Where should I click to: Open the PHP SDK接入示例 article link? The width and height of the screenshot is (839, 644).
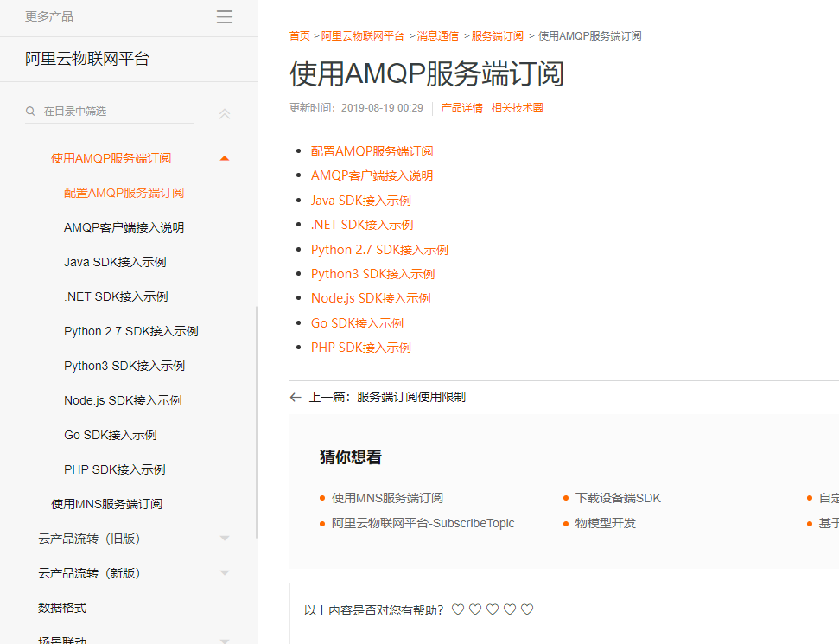361,348
